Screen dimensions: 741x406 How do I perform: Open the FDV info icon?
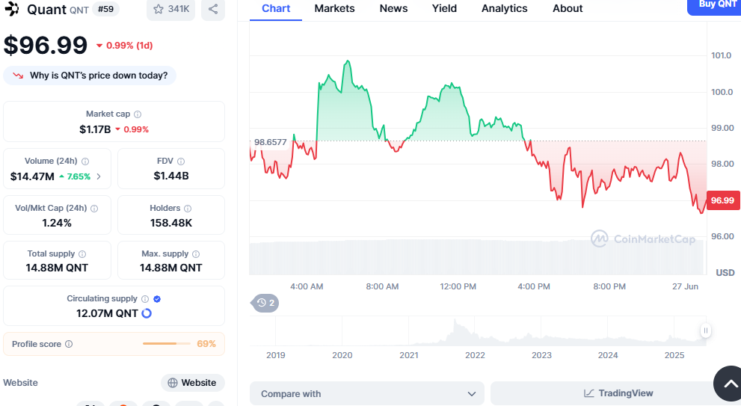pyautogui.click(x=181, y=162)
